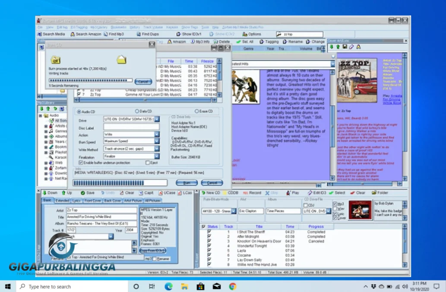Open the Burn Speed dropdown
Image resolution: width=446 pixels, height=292 pixels.
pos(157,141)
